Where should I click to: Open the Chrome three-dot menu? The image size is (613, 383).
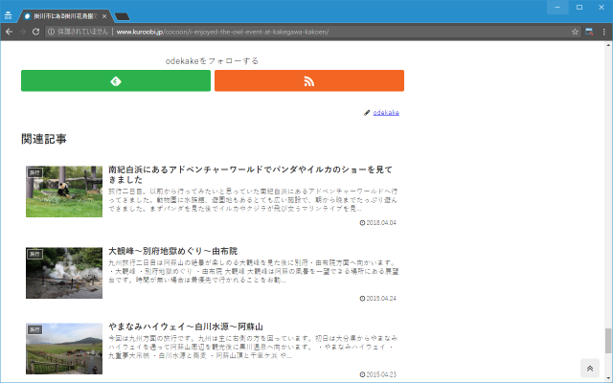point(604,32)
